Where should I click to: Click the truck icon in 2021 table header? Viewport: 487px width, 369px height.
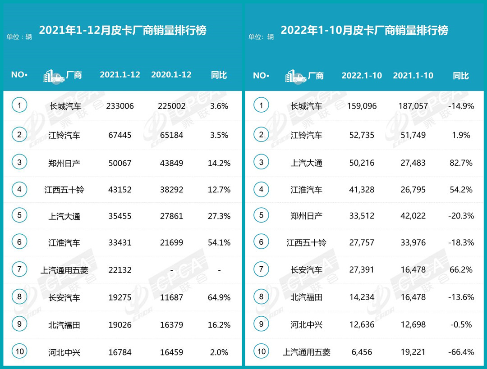54,76
